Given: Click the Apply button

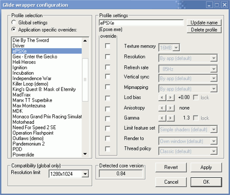Looking at the screenshot, I should pyautogui.click(x=206, y=167).
